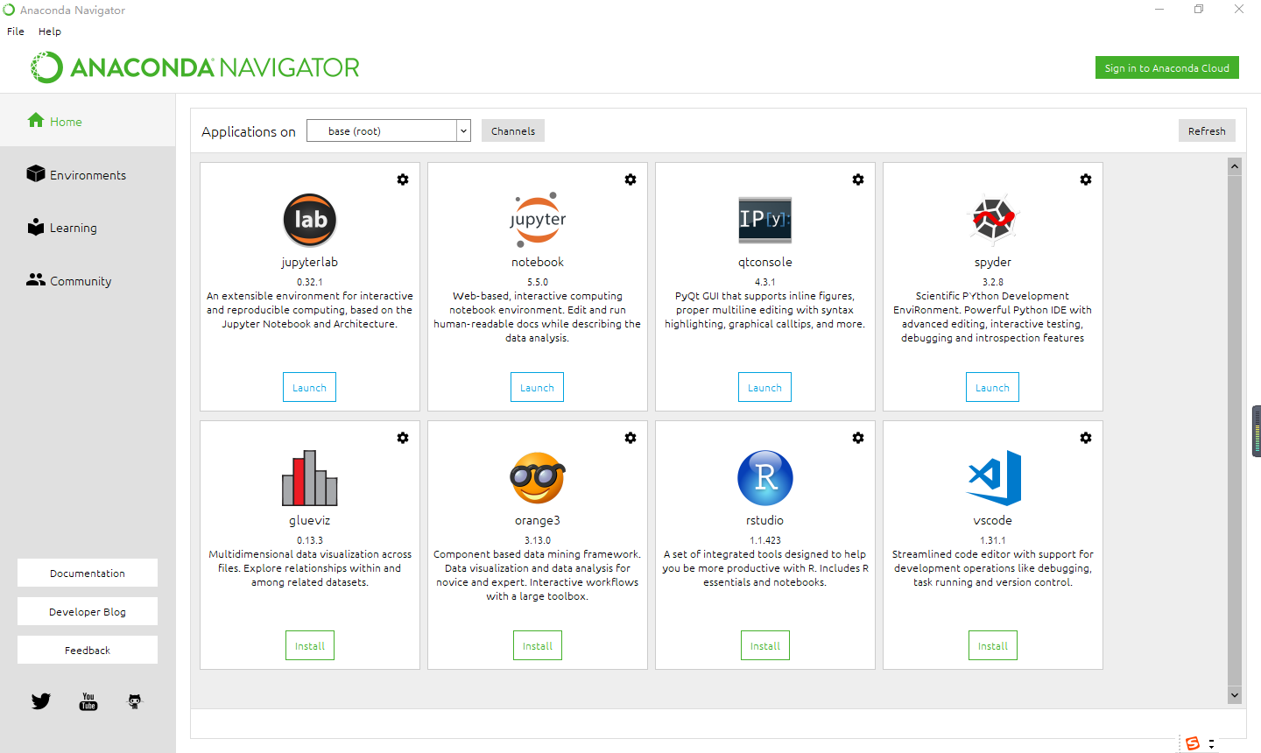Screen dimensions: 1261x753
Task: Click the Learning book icon
Action: pos(36,227)
